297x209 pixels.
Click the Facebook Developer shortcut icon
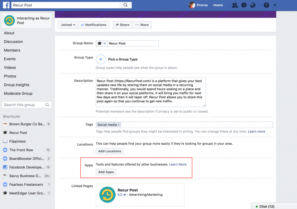tap(5, 167)
